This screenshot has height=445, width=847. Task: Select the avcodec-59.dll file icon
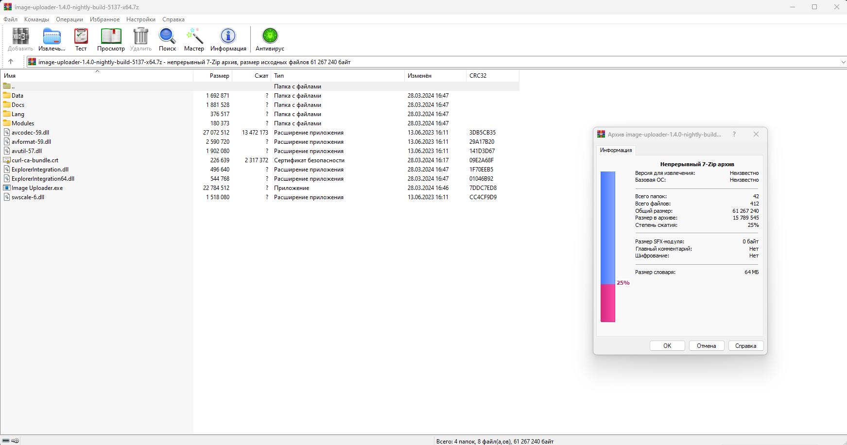(x=7, y=133)
